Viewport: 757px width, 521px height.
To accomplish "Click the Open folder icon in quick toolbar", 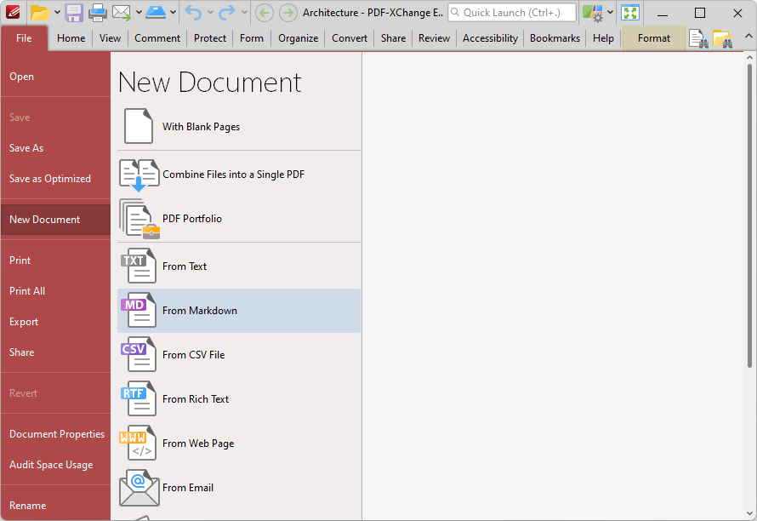I will coord(40,13).
